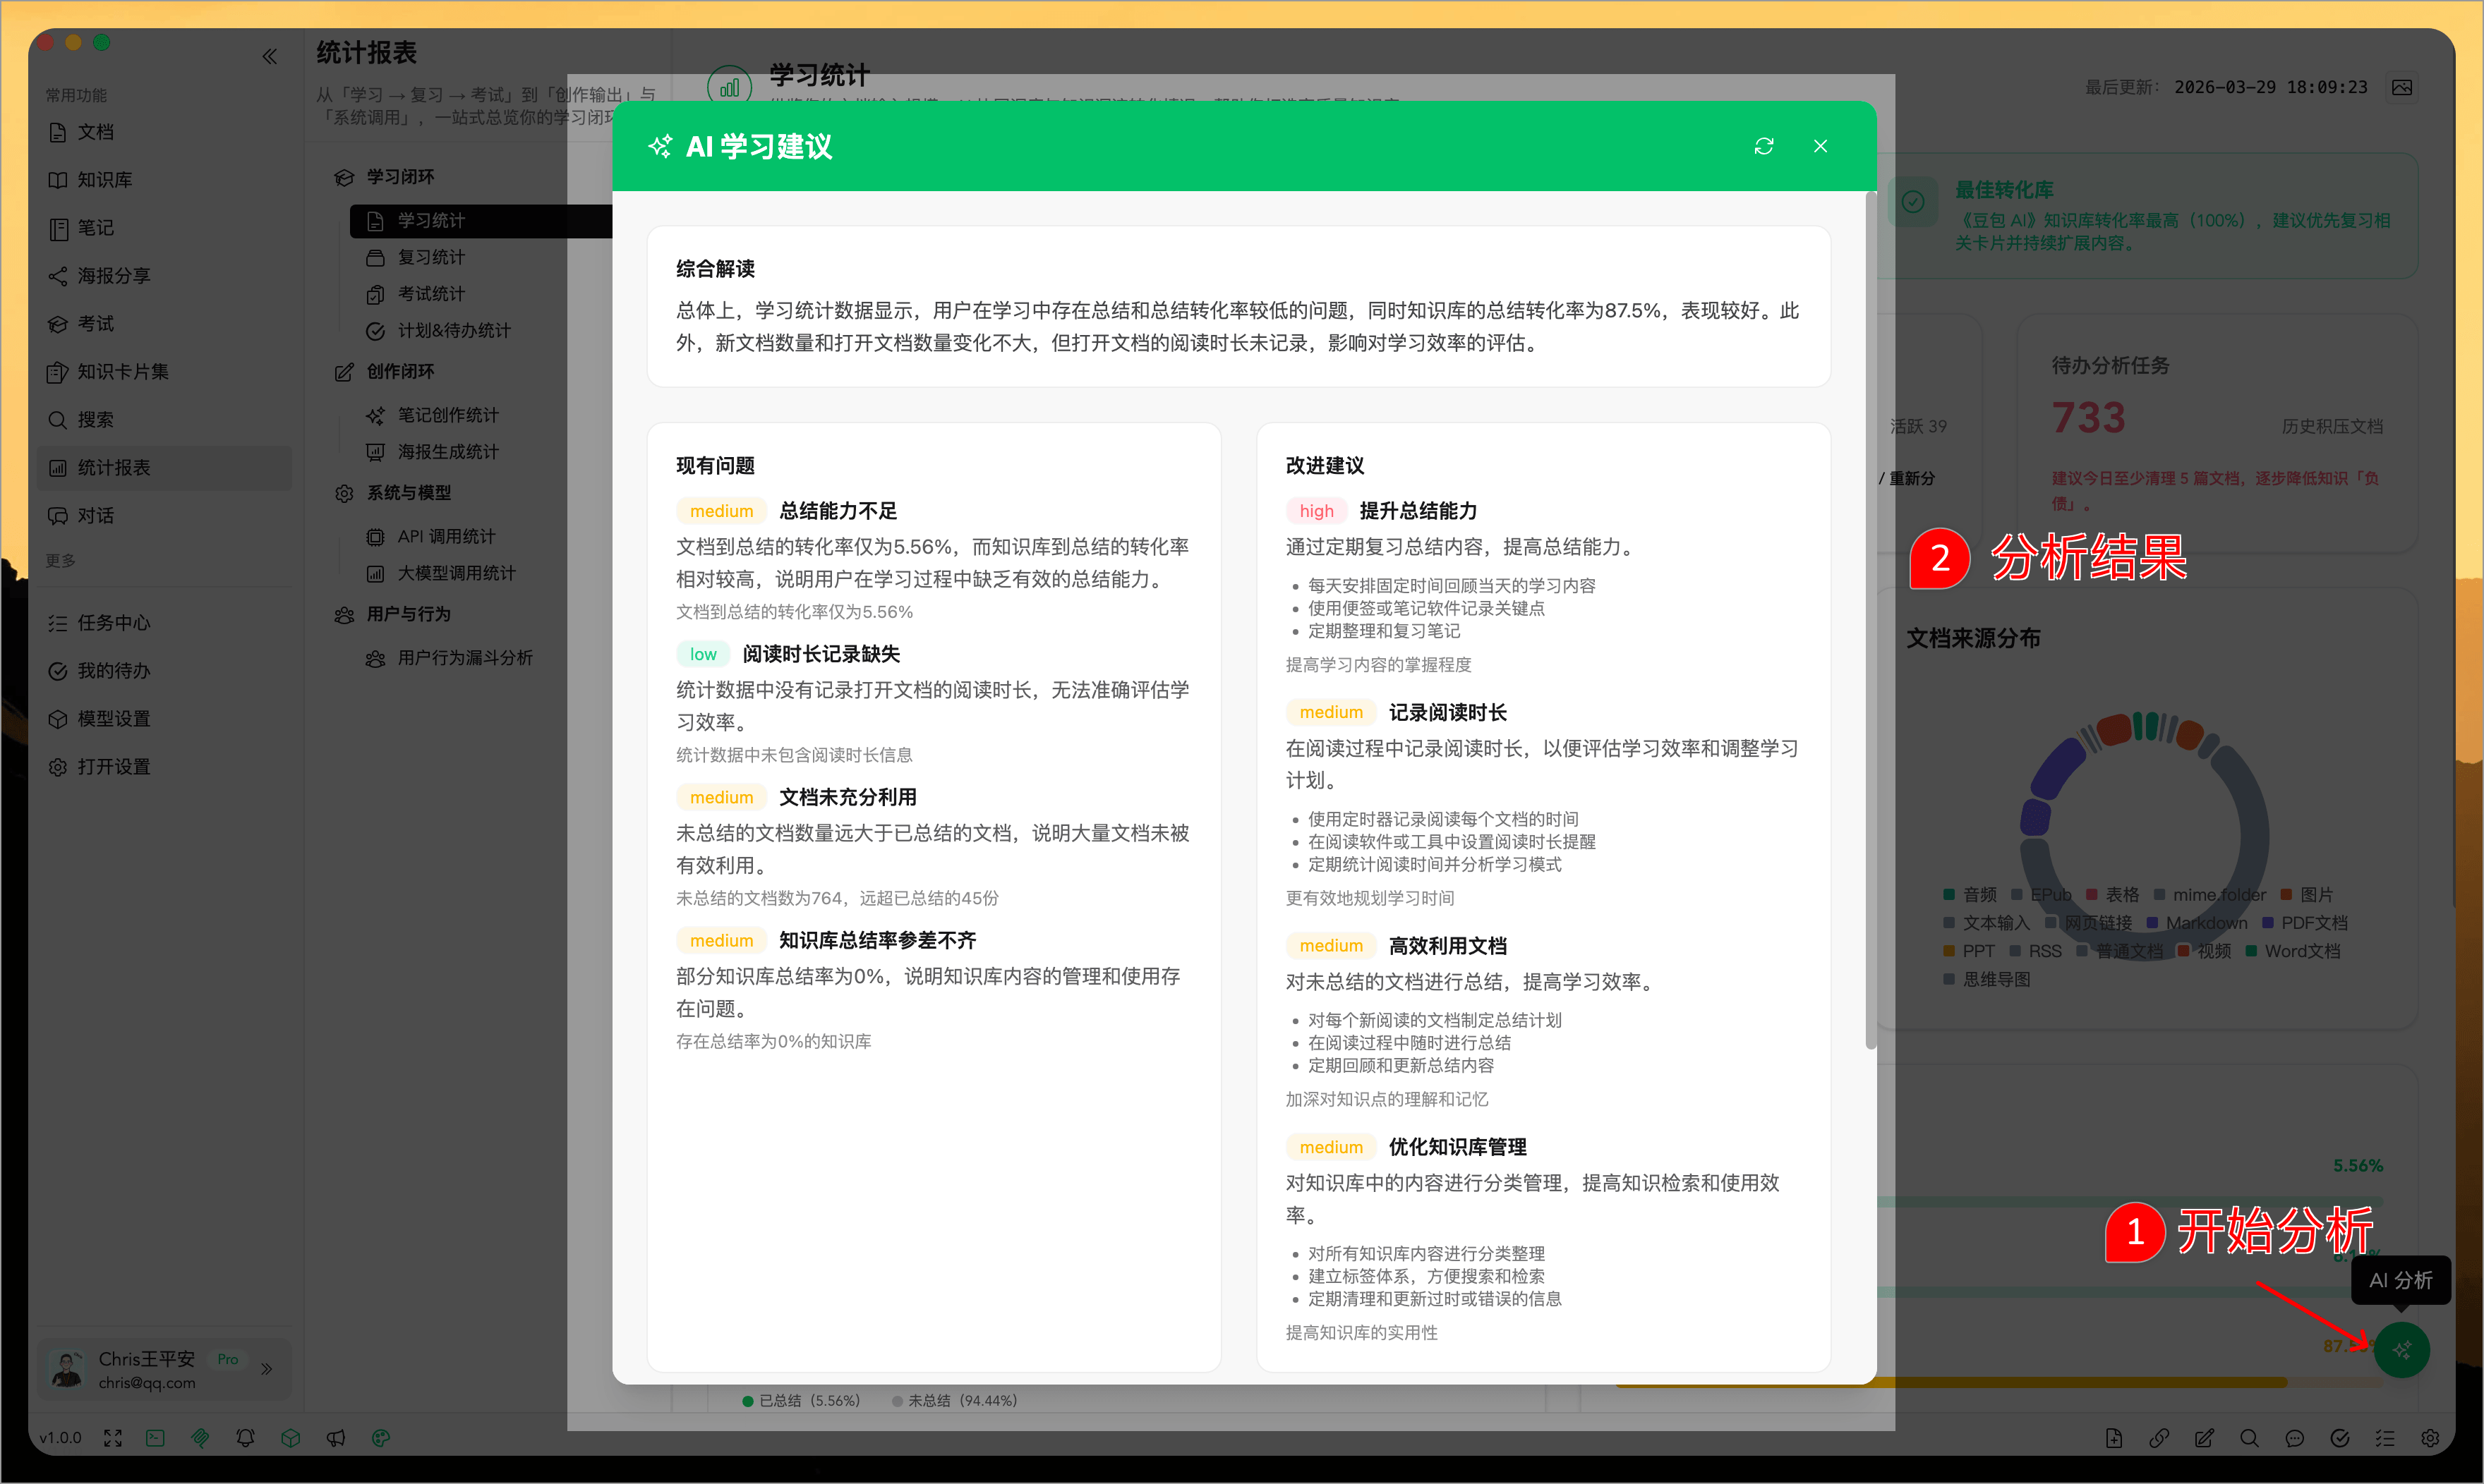Collapse the left sidebar with the chevron
The image size is (2484, 1484).
(x=269, y=56)
